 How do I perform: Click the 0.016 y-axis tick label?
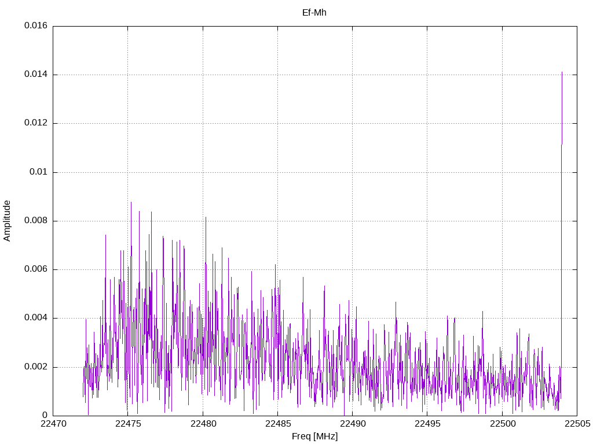(x=36, y=26)
